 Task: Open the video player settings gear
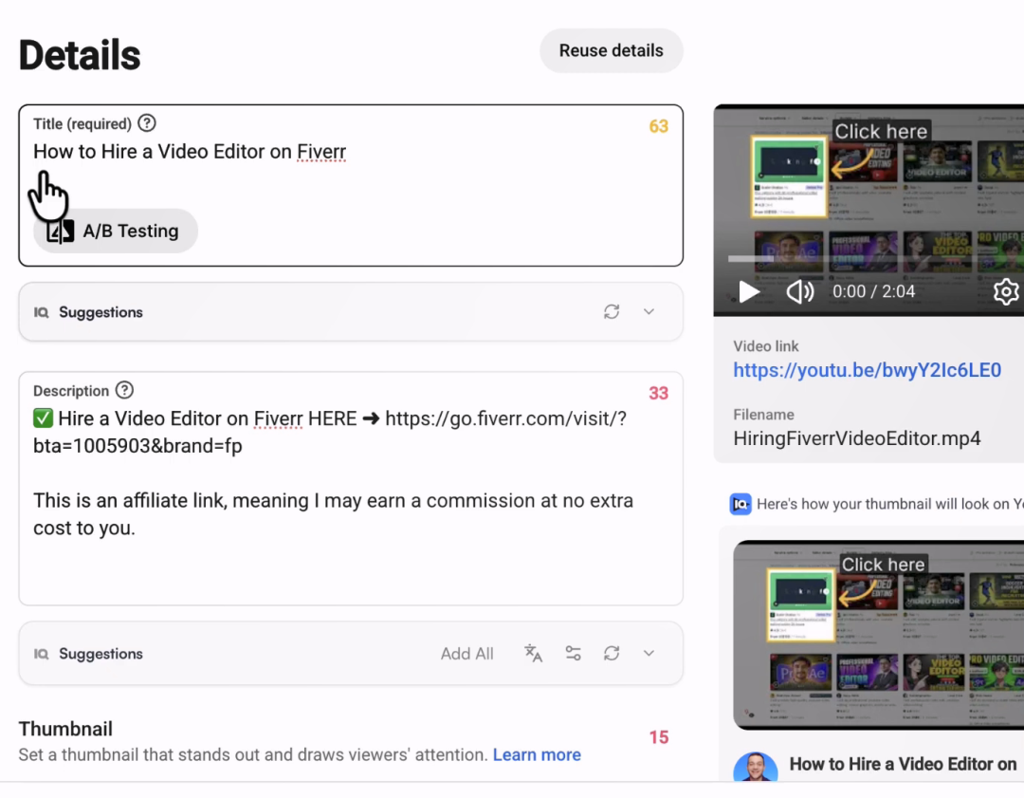pos(1006,291)
